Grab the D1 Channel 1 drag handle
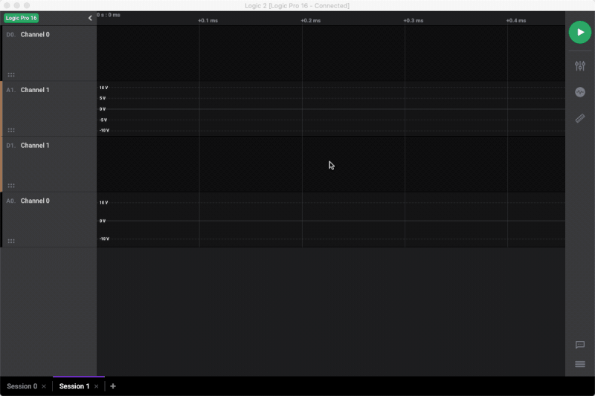This screenshot has height=396, width=595. [x=11, y=185]
